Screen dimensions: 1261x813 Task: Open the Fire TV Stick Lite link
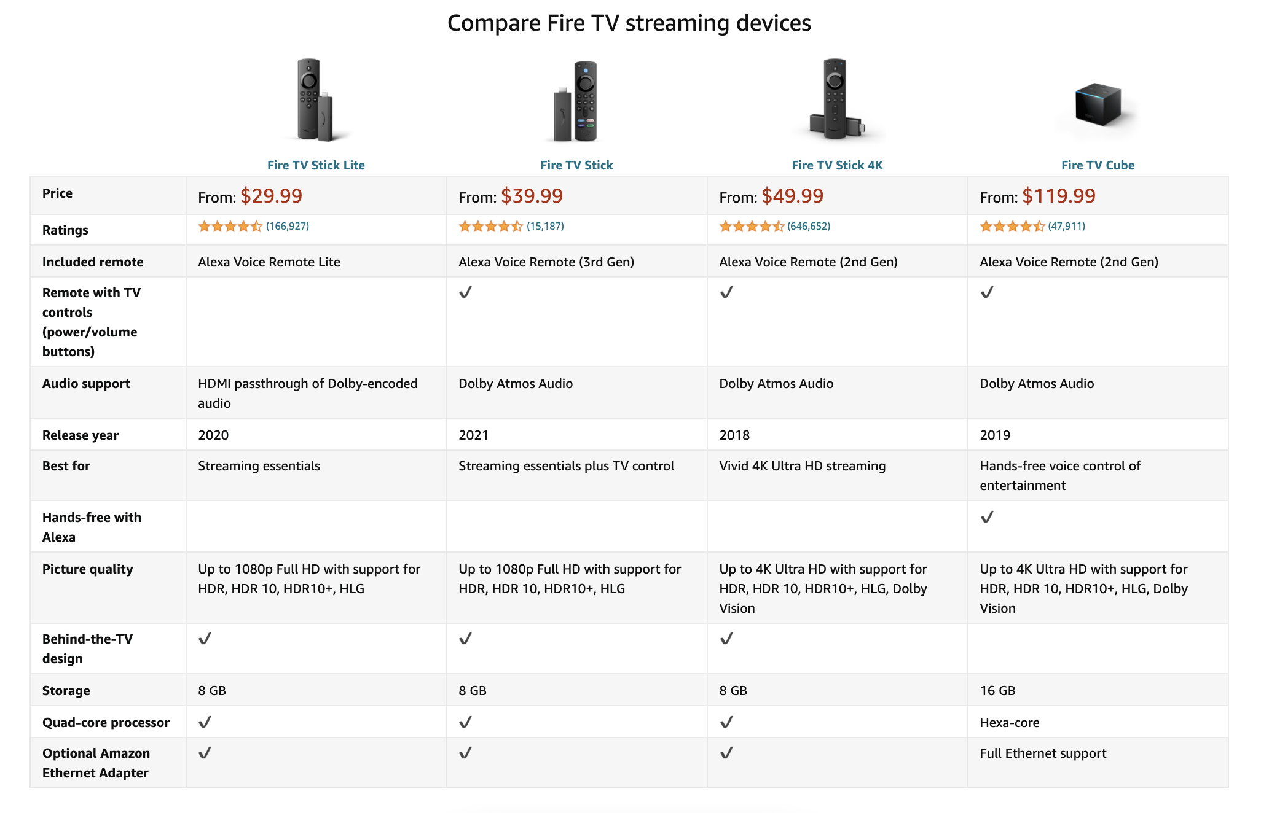click(x=316, y=165)
